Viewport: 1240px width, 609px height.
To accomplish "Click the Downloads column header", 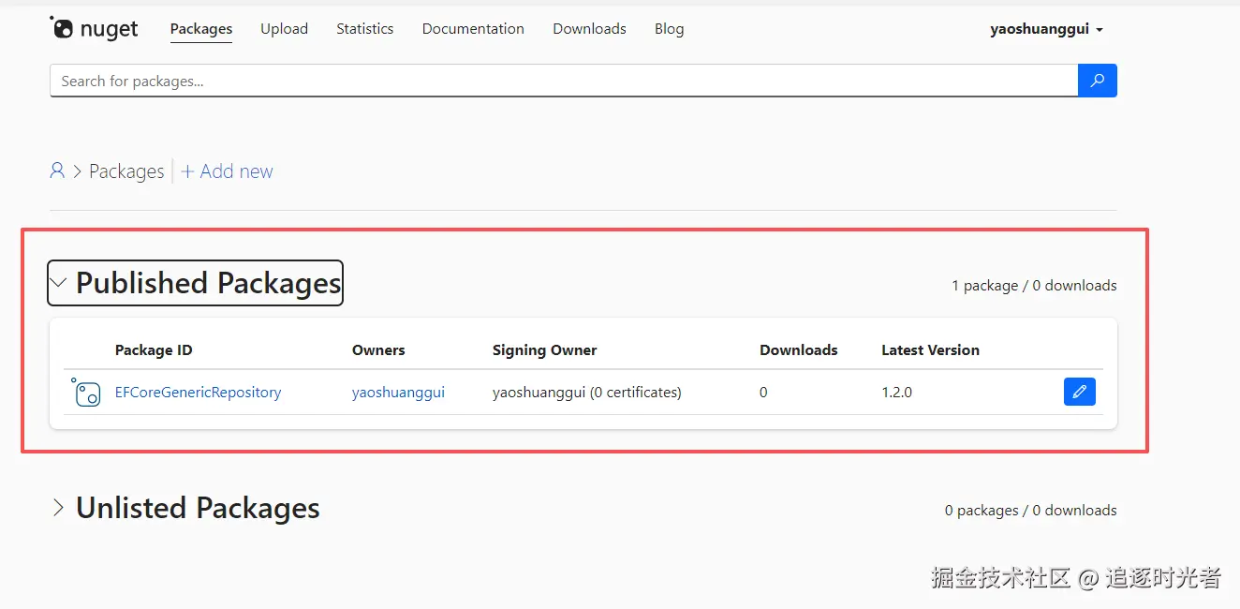I will tap(798, 350).
